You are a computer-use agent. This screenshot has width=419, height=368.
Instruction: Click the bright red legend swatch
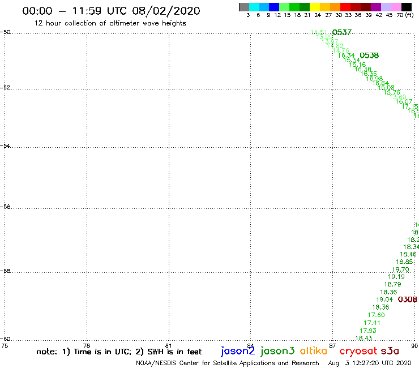point(345,7)
